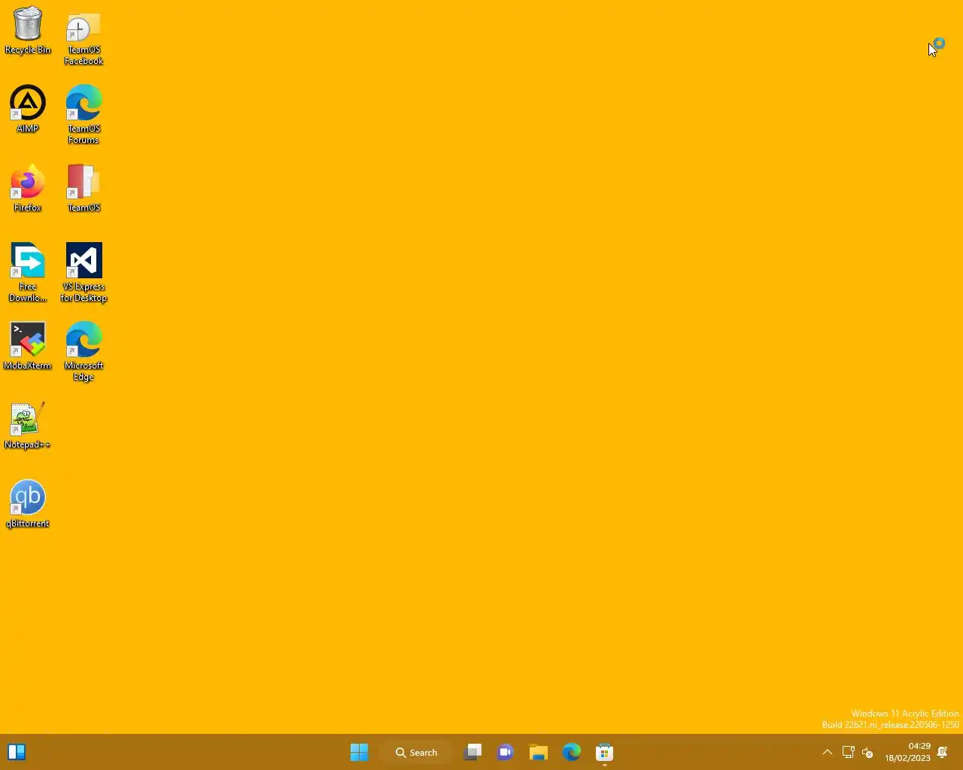
Task: Open Microsoft Store from the taskbar
Action: (x=605, y=752)
